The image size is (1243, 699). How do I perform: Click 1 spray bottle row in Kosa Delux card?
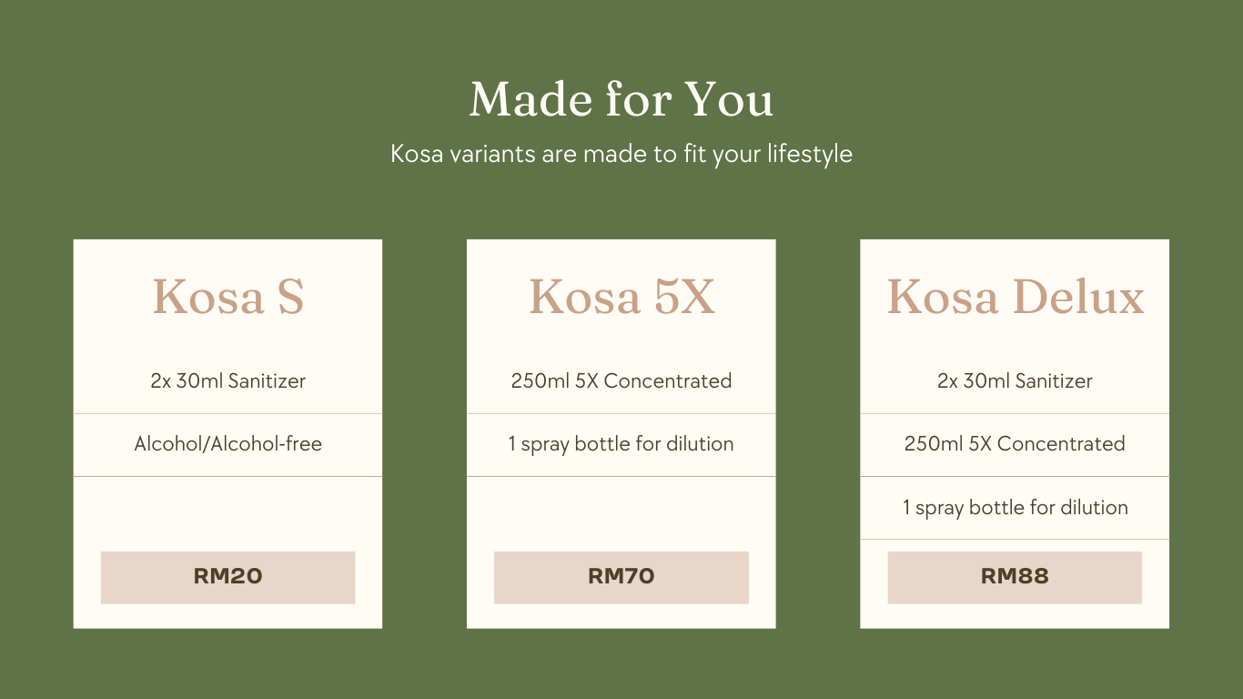pos(1015,508)
